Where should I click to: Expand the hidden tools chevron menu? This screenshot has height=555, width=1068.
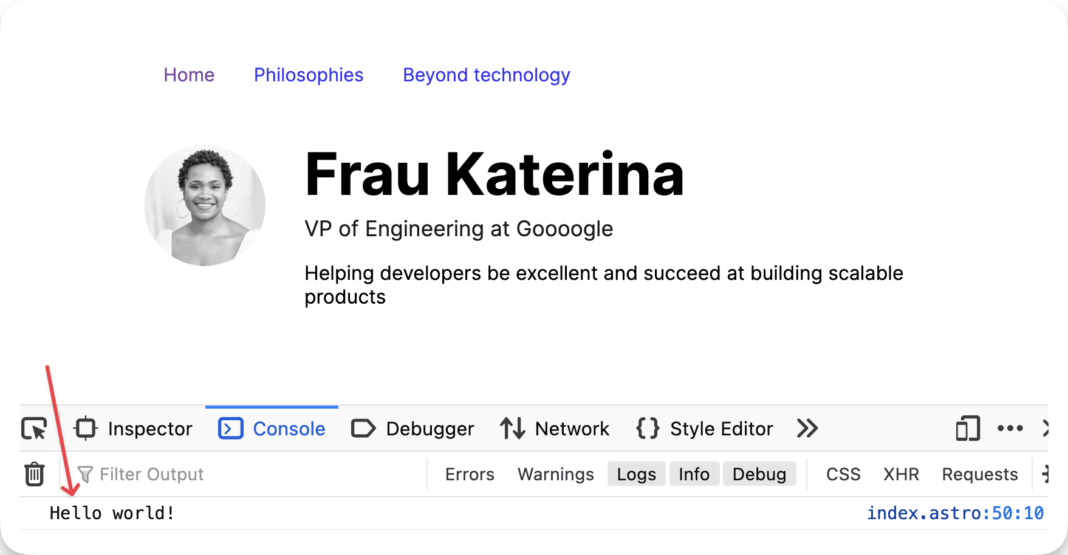click(807, 429)
